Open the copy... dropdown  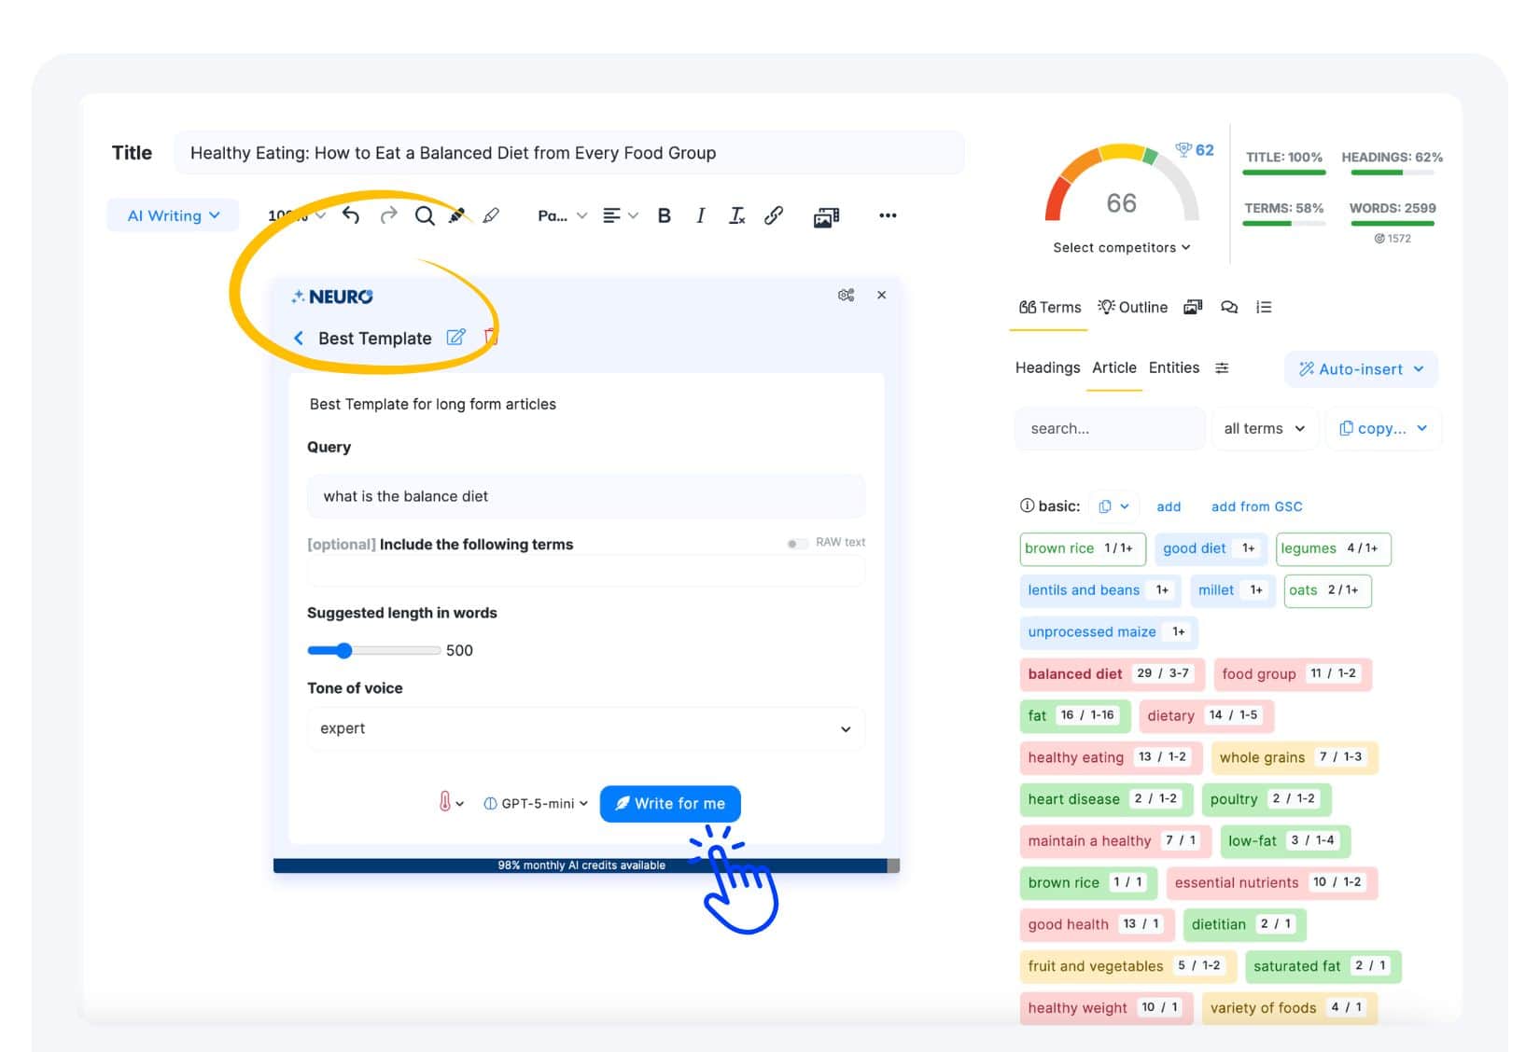(1383, 428)
